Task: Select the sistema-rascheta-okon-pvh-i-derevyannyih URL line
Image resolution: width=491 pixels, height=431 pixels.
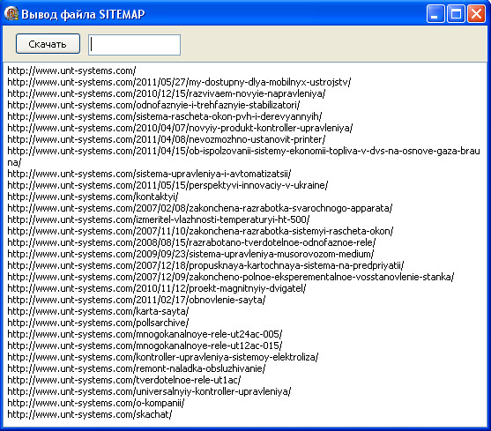Action: click(165, 116)
